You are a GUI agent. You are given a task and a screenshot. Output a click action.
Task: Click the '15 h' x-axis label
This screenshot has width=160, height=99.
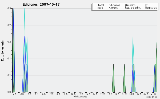(x=110, y=94)
